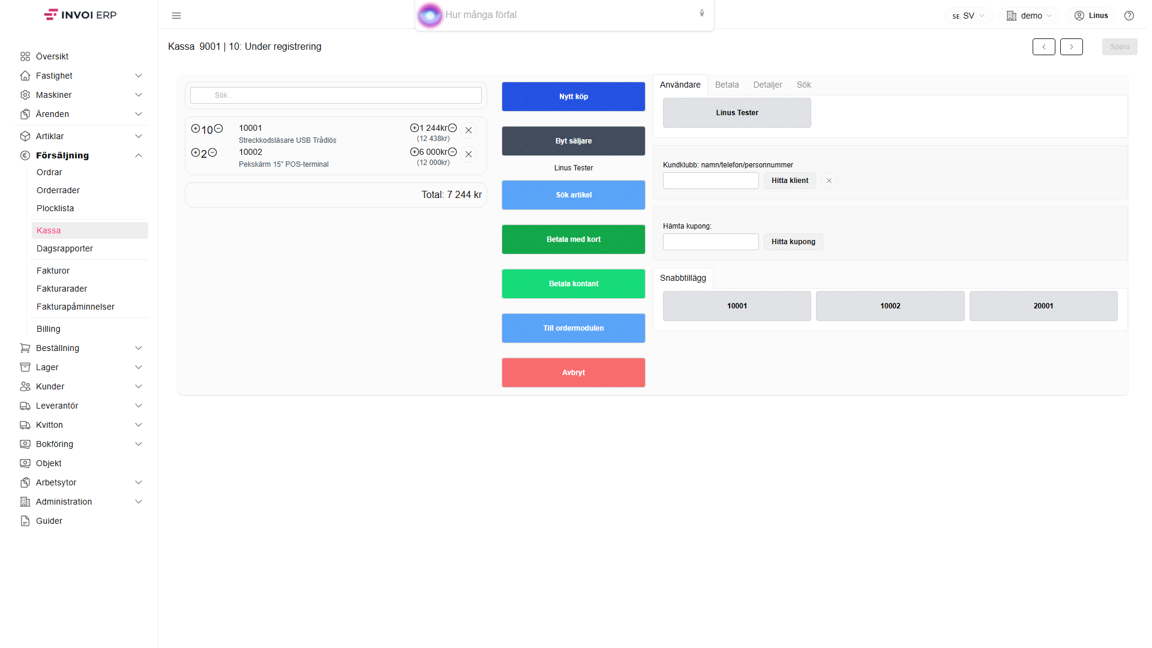Decrease quantity minus for item 10001
The image size is (1152, 648).
pos(218,128)
